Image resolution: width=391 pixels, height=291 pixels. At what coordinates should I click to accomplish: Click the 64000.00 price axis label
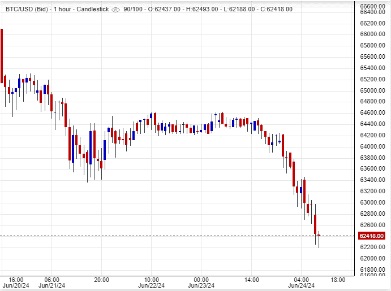373,146
